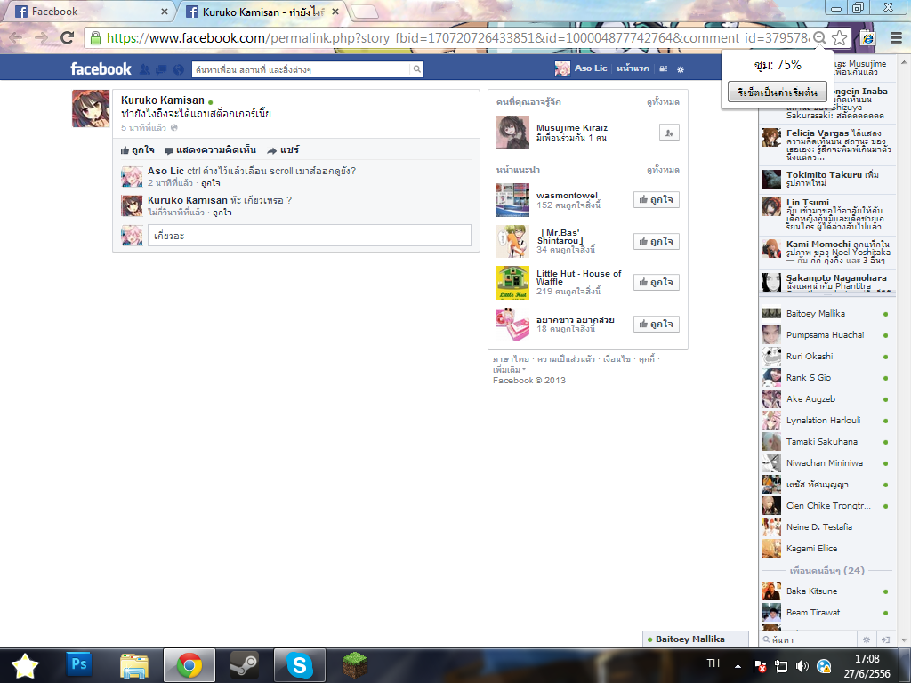Open chat with Beam Tirawat

(827, 613)
